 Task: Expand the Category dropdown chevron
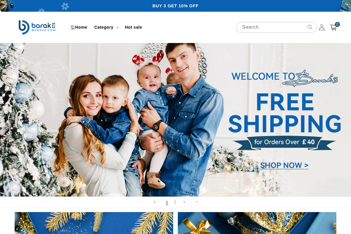point(118,27)
